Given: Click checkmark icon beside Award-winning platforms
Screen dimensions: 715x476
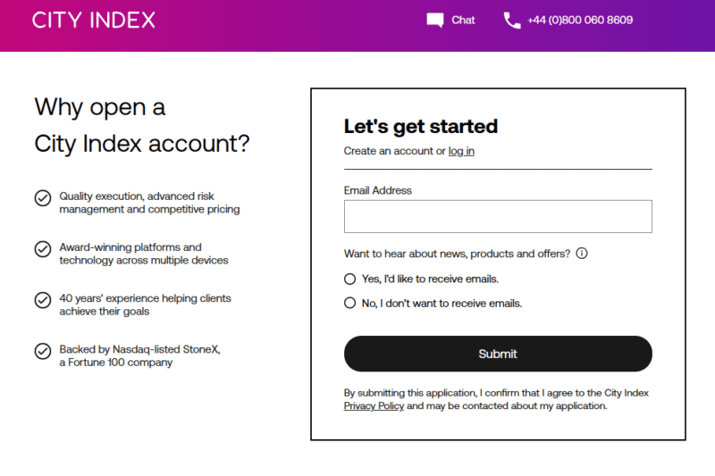Looking at the screenshot, I should coord(42,249).
